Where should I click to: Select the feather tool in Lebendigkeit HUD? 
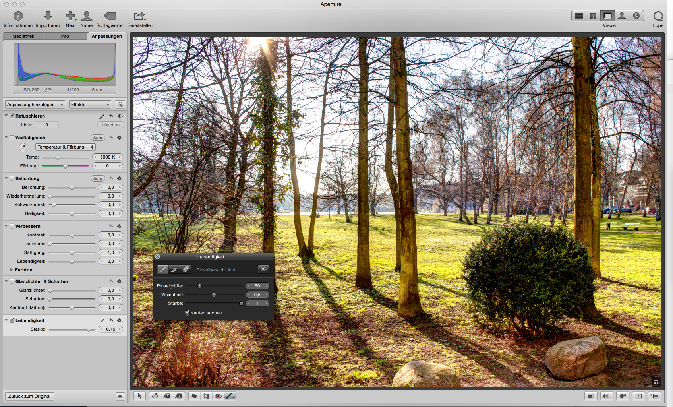(174, 269)
